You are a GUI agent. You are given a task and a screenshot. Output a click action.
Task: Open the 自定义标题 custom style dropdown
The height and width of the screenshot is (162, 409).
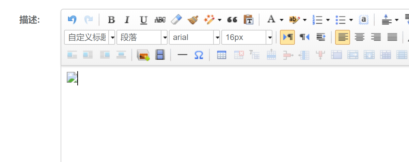(x=90, y=37)
